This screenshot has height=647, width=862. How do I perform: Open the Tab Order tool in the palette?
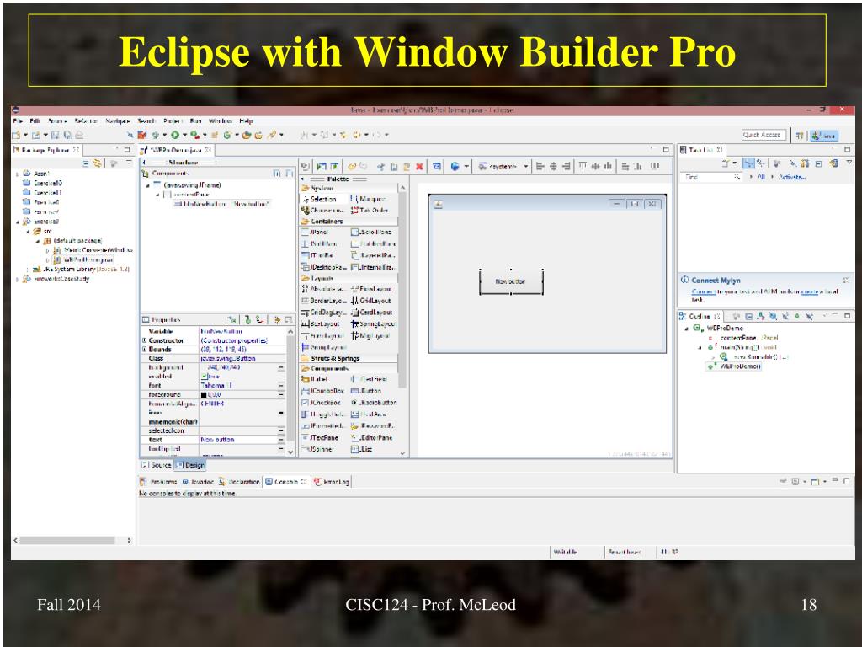pos(370,210)
